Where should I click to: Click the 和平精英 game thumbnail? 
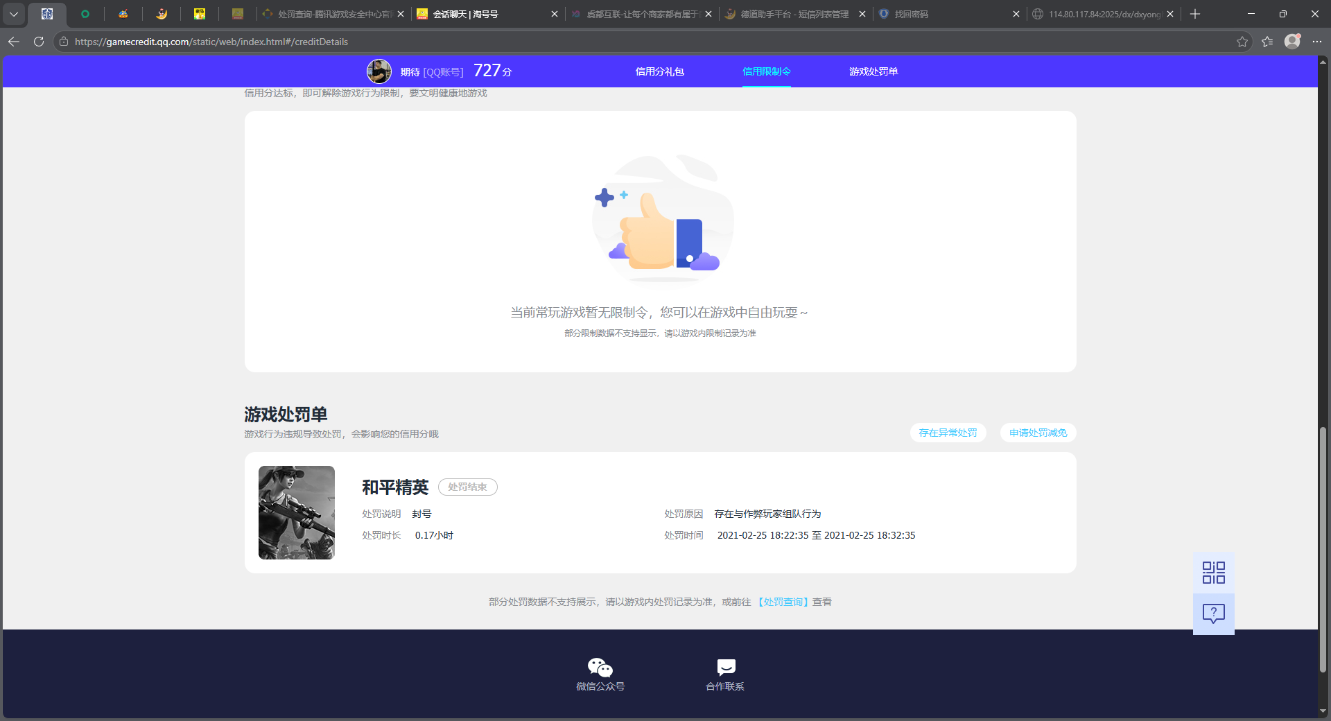point(297,512)
